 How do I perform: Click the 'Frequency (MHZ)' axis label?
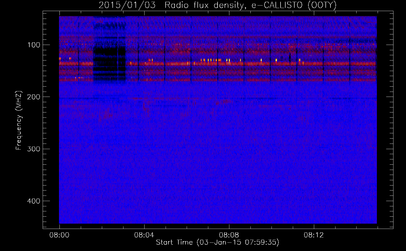pyautogui.click(x=19, y=120)
